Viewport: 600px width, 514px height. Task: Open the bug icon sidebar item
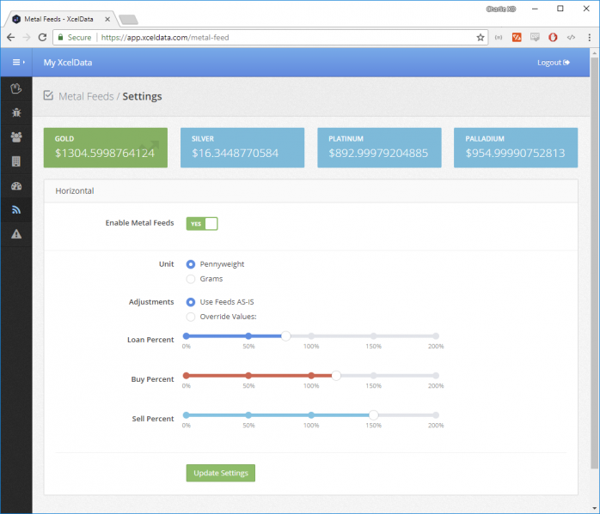coord(16,112)
